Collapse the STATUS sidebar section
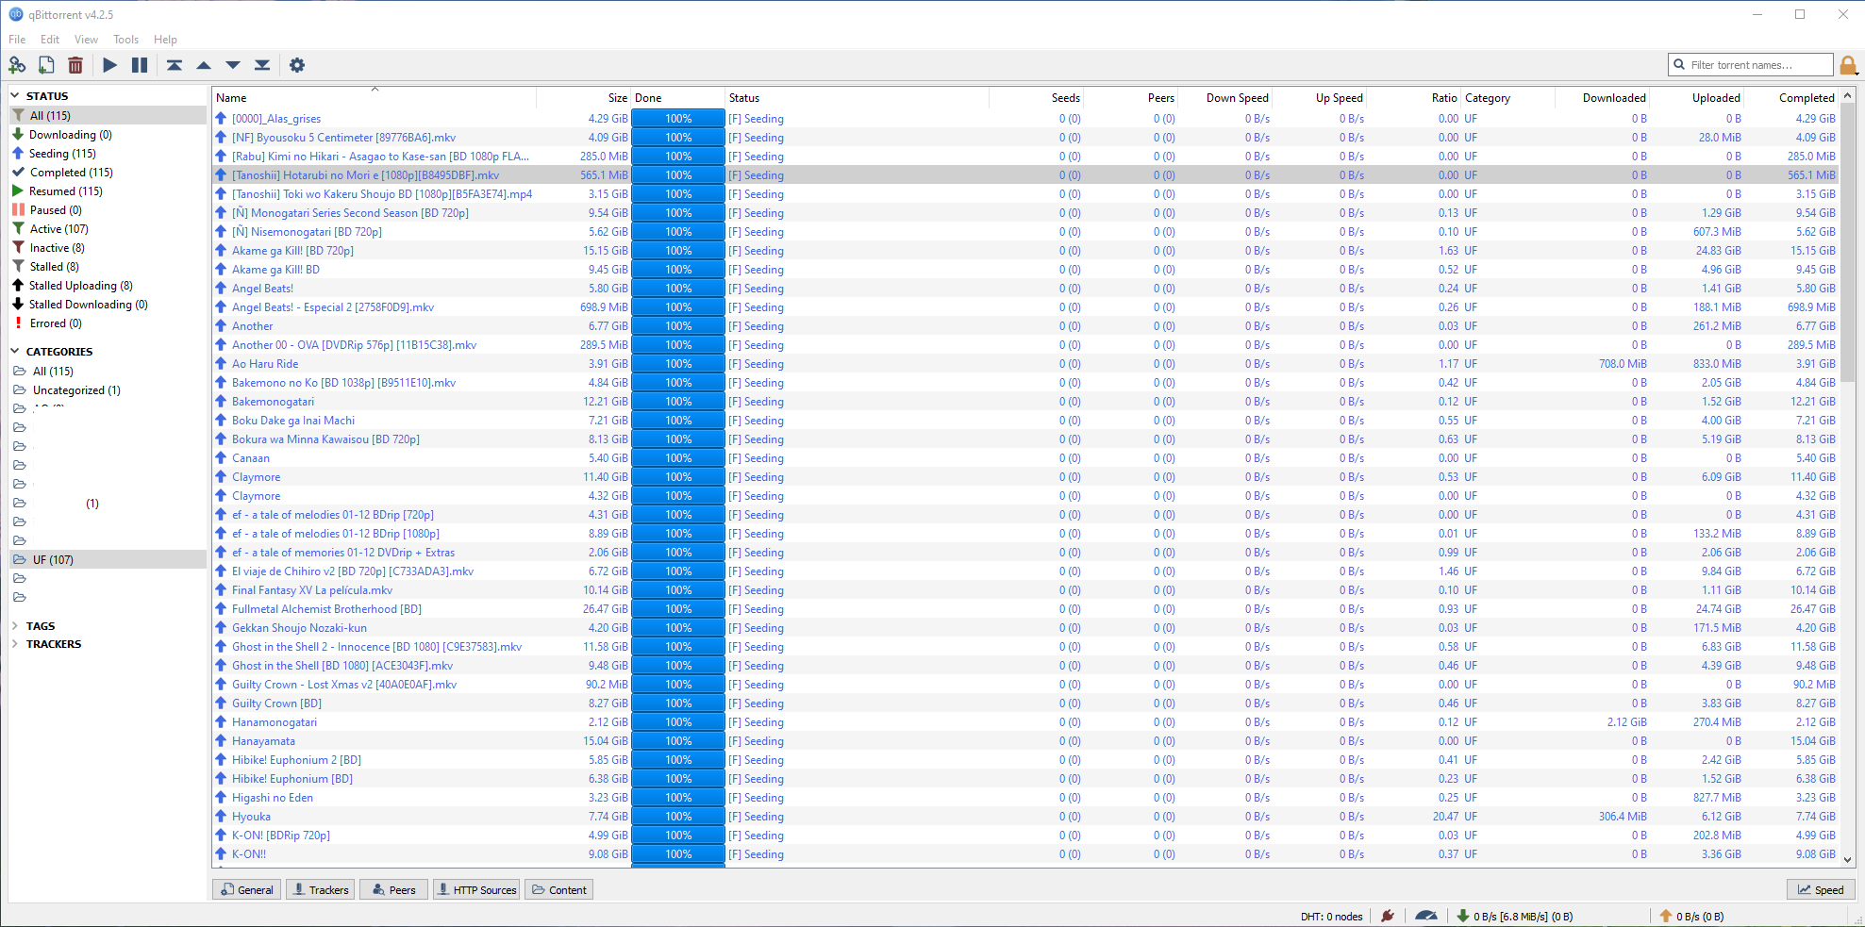 coord(15,95)
